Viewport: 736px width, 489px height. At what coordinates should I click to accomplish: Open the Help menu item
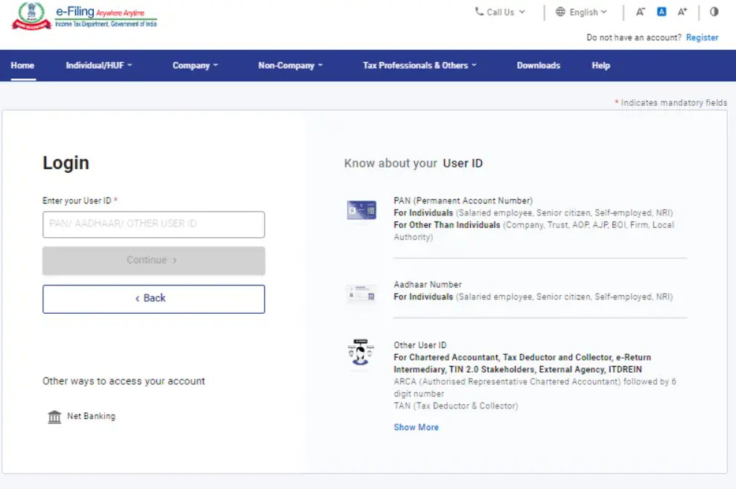point(600,66)
